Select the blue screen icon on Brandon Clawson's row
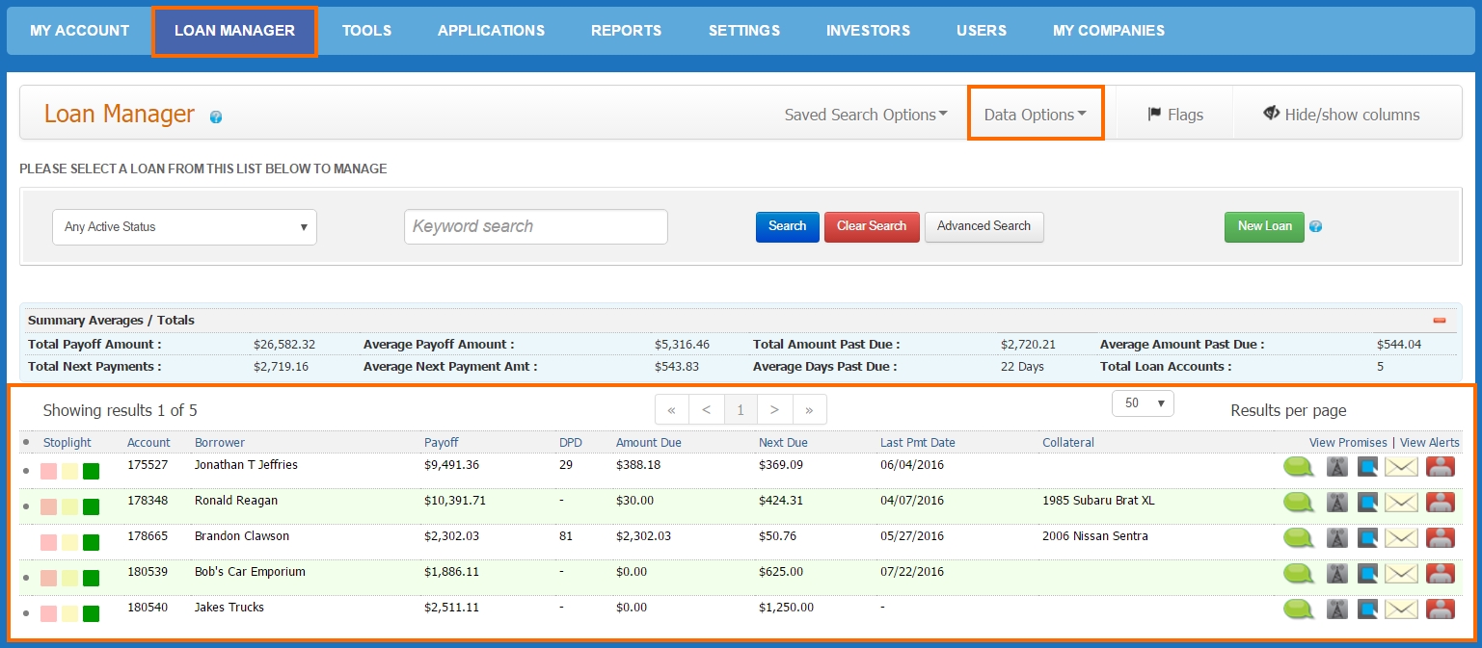Image resolution: width=1482 pixels, height=648 pixels. tap(1369, 536)
